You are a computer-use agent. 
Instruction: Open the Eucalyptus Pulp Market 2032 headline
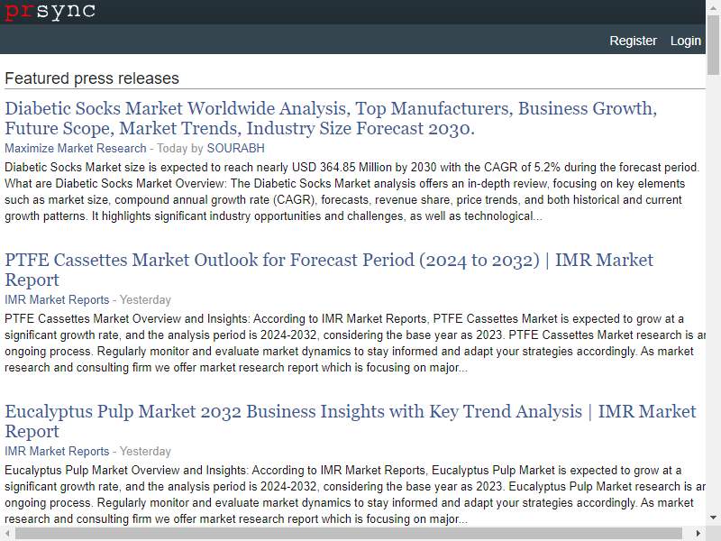(x=351, y=421)
